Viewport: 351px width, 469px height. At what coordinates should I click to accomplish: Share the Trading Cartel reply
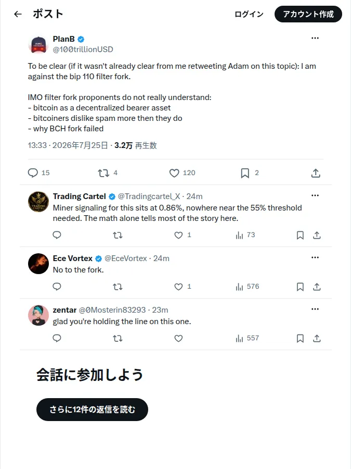[x=317, y=236]
